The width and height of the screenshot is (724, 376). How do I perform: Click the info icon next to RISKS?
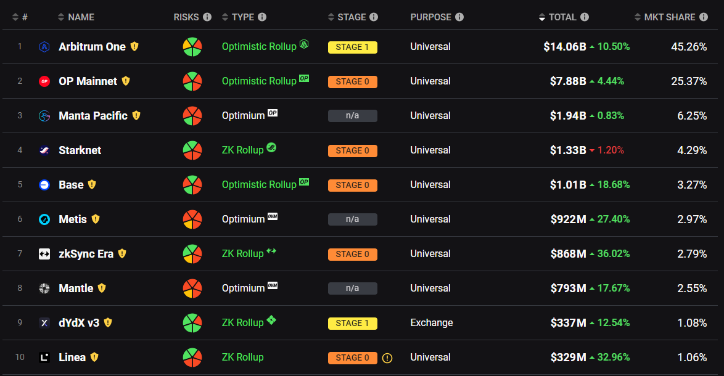207,17
